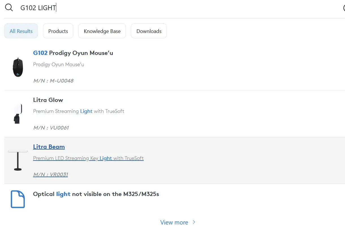Select the All Results tab
The height and width of the screenshot is (227, 345).
tap(21, 31)
